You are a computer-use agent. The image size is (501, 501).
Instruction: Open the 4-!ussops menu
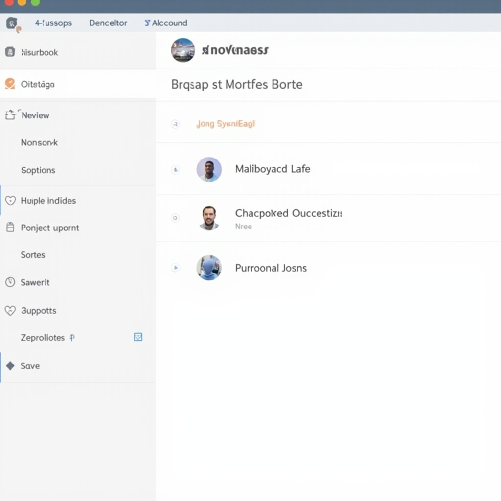(53, 23)
